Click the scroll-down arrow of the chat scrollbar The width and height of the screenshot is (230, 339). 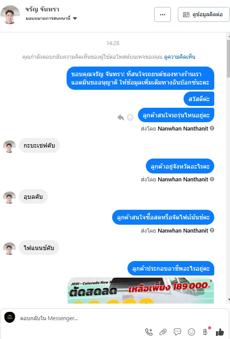(229, 300)
